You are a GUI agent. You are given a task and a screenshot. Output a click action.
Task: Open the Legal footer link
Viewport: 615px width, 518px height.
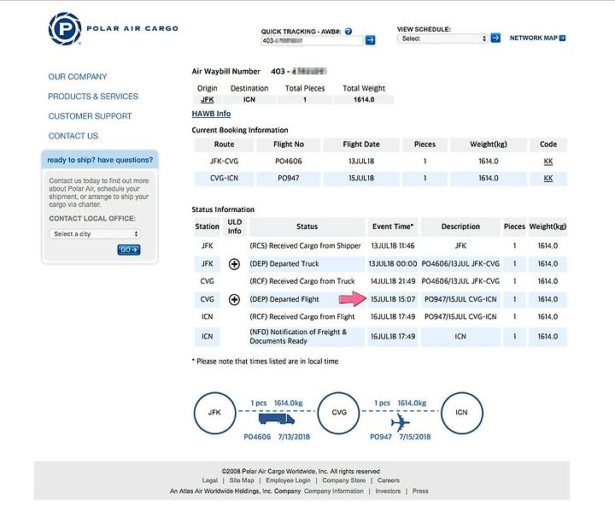click(x=210, y=480)
